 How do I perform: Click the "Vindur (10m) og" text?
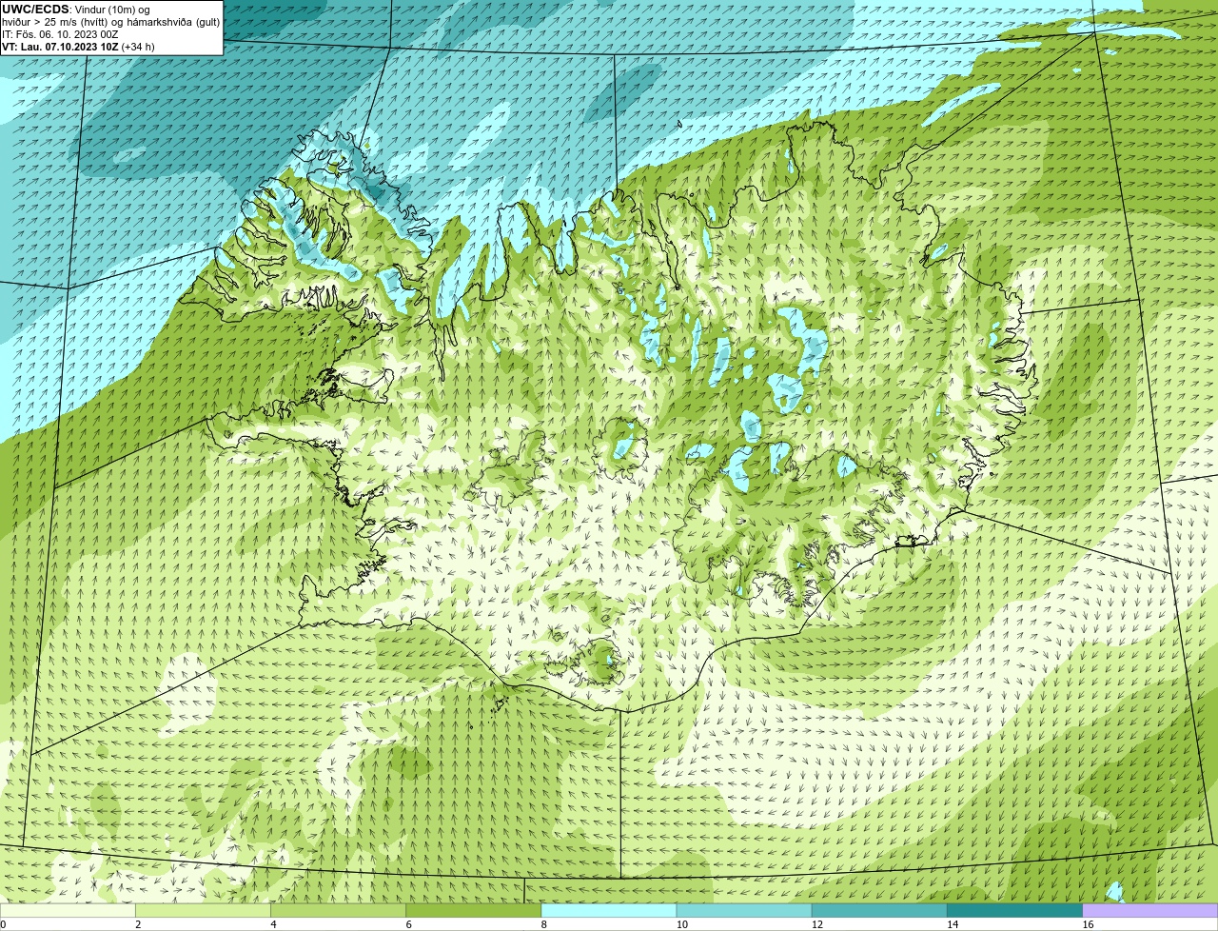112,10
